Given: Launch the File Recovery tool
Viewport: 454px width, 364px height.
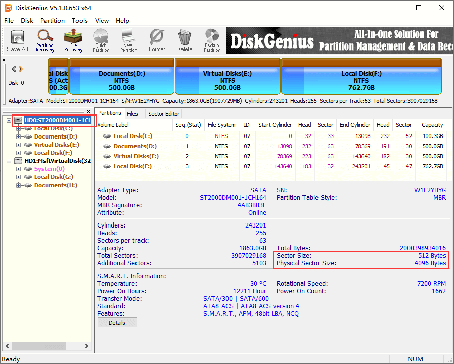Looking at the screenshot, I should click(73, 40).
